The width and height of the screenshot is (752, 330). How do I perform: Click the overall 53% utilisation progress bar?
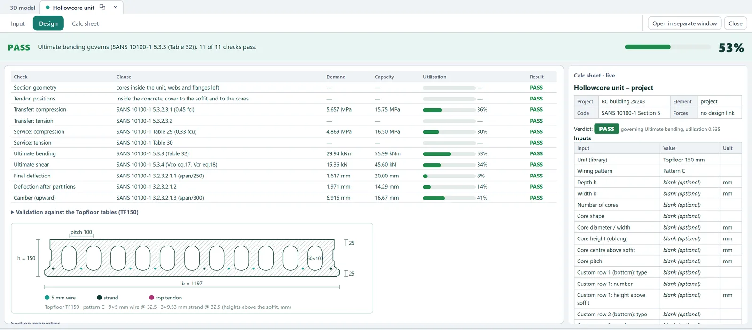(667, 47)
